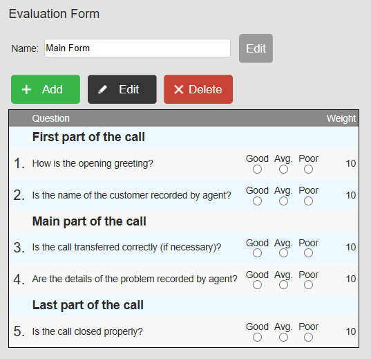Select Avg. for call transferred correctly question
The width and height of the screenshot is (371, 359).
coord(283,253)
